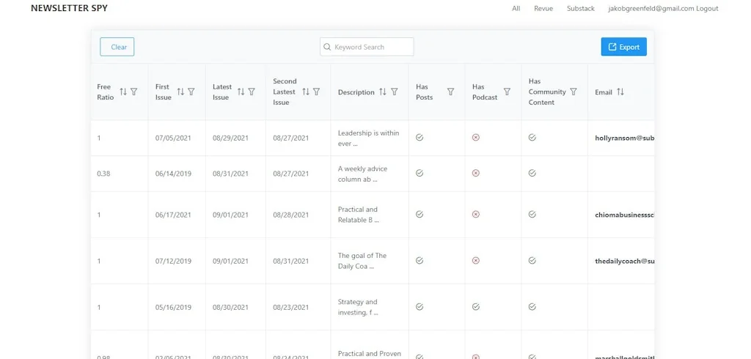Open Has Community Content filter
The height and width of the screenshot is (359, 751).
(574, 92)
